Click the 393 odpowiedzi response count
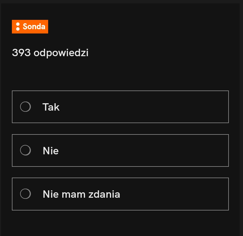Screen dimensions: 243x236 click(x=50, y=53)
